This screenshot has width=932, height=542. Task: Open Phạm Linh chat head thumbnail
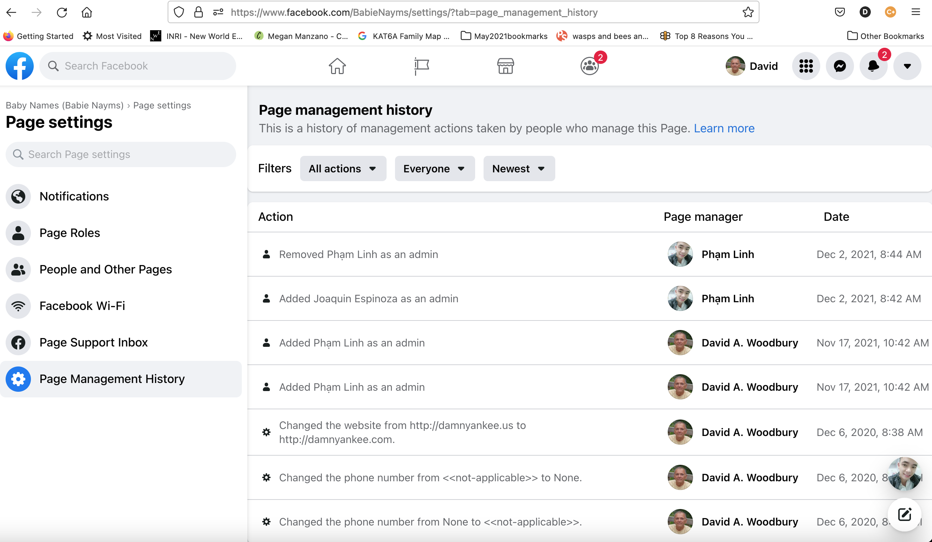pos(904,474)
